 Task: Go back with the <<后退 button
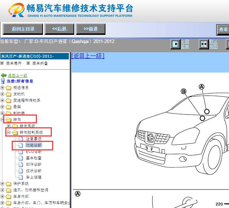pyautogui.click(x=59, y=29)
